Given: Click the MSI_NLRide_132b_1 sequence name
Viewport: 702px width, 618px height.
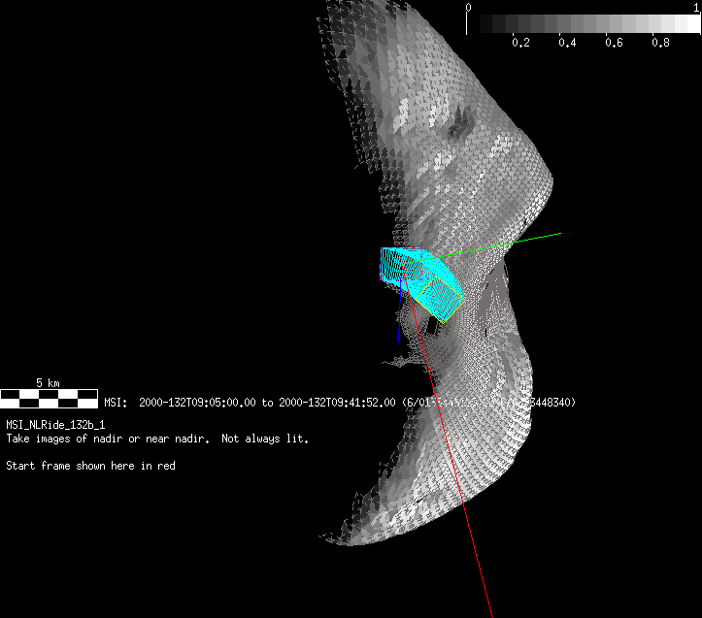Looking at the screenshot, I should (x=56, y=425).
